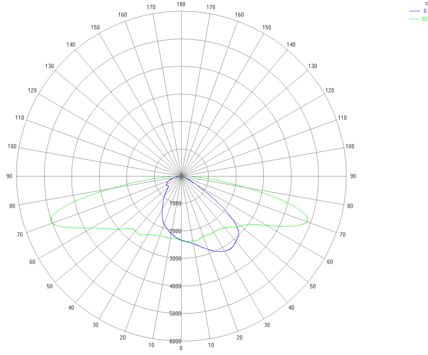Select the green 90 legend entry text

pos(424,19)
